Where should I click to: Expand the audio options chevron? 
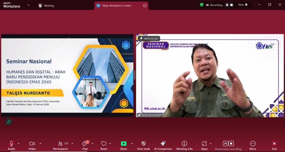(x=19, y=144)
